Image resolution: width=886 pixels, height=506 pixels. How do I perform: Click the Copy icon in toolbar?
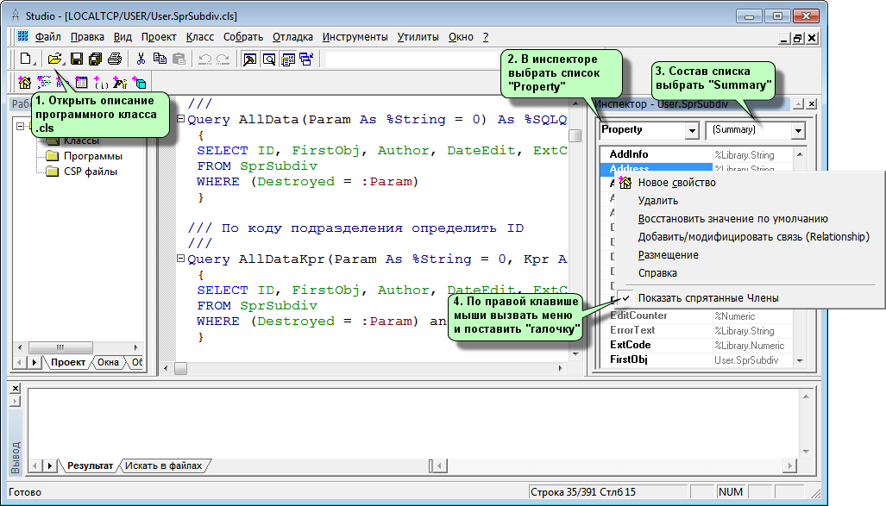[160, 59]
